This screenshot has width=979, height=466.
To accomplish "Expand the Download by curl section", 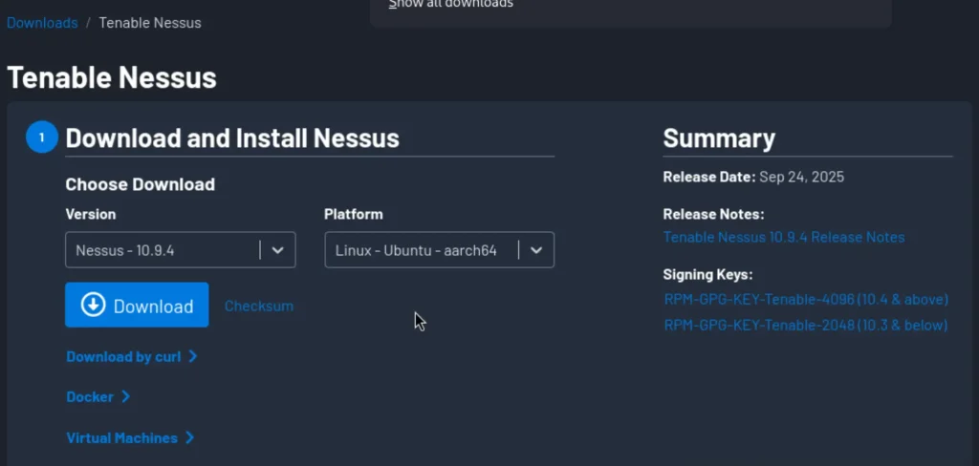I will (123, 356).
